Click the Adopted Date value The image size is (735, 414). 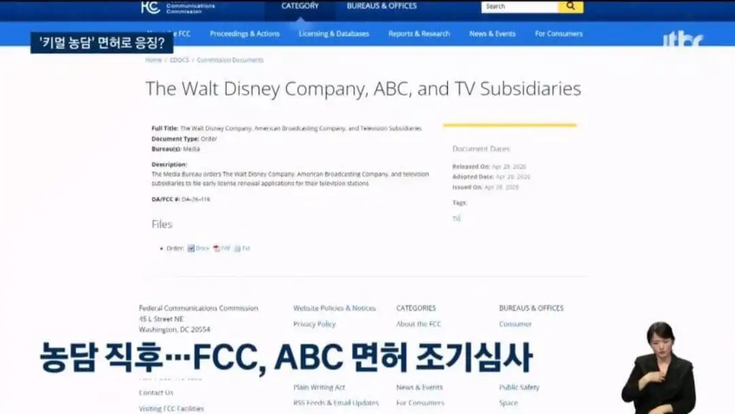(513, 177)
